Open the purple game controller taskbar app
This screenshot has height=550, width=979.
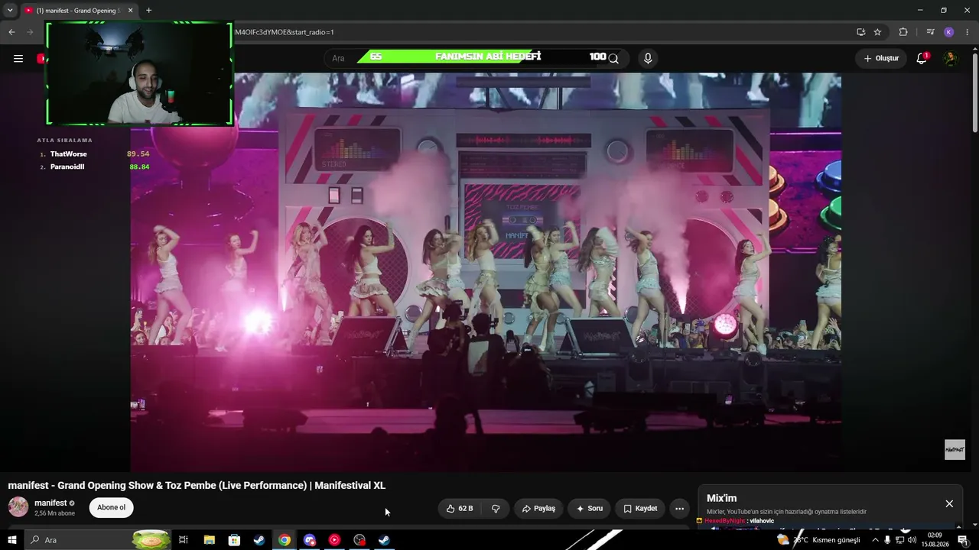(310, 540)
